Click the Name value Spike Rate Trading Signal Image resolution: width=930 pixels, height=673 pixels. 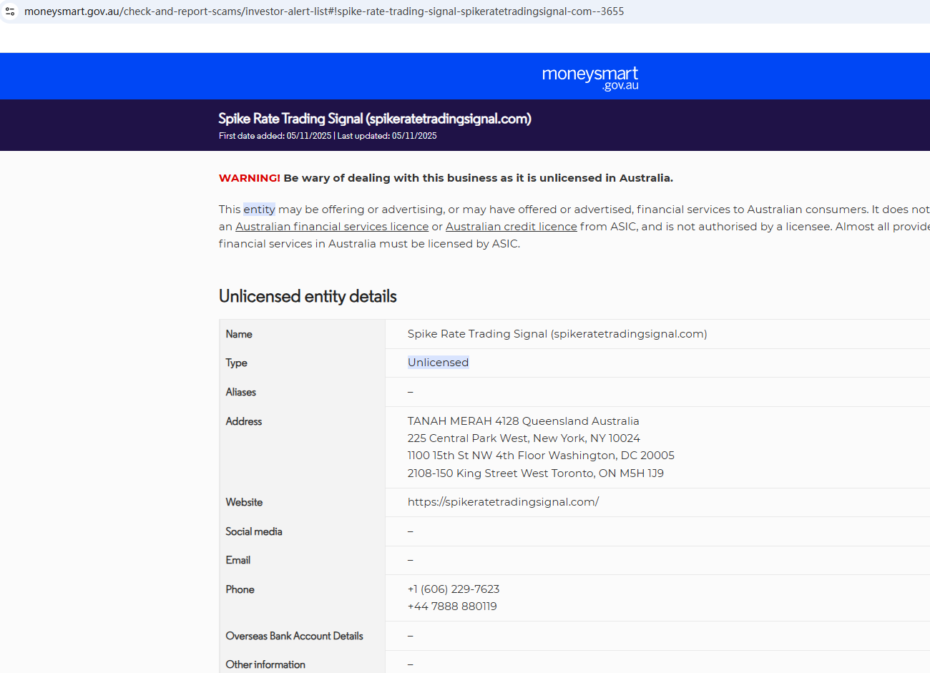coord(557,334)
